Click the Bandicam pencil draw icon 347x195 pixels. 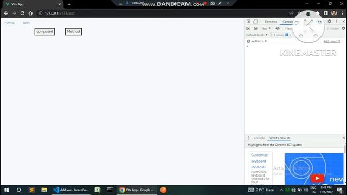(x=220, y=3)
